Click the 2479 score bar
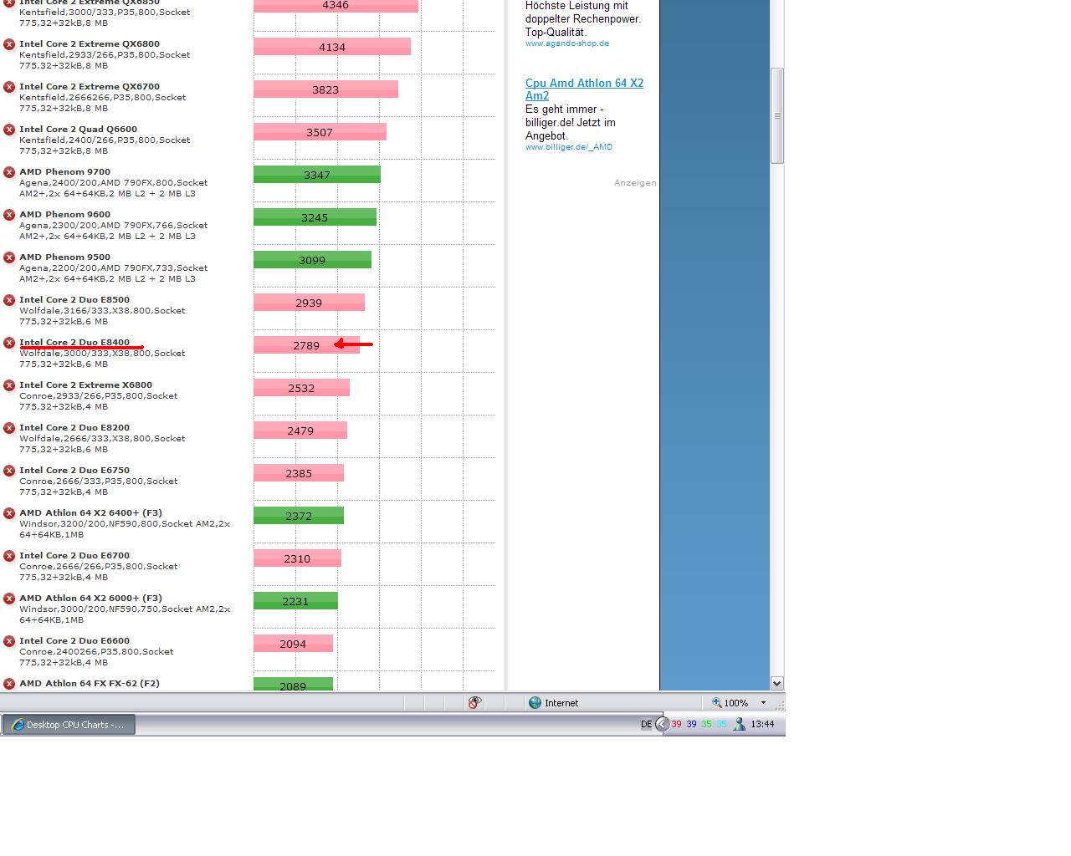1071x856 pixels. click(300, 431)
